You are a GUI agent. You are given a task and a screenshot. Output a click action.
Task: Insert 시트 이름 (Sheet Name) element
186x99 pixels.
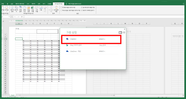tap(37, 9)
